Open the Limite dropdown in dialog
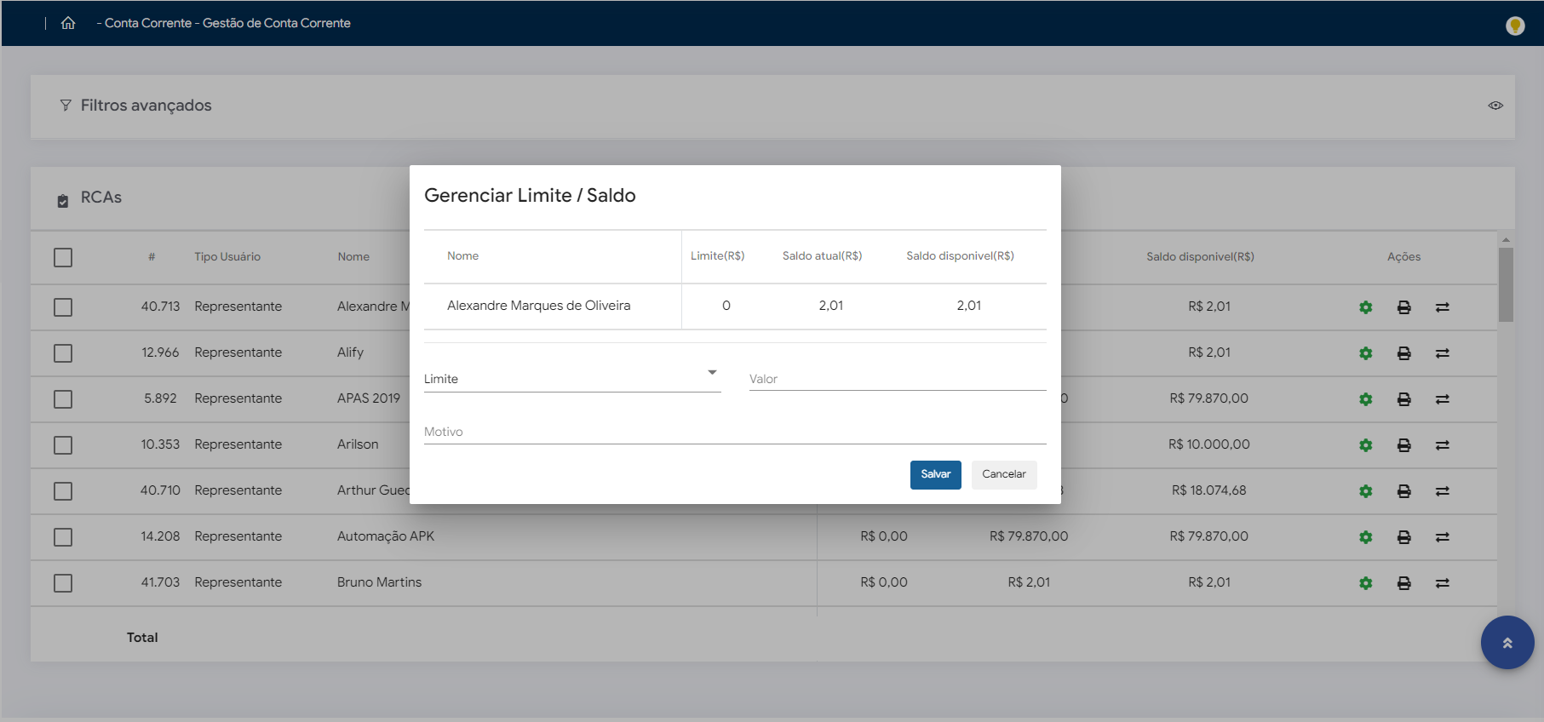This screenshot has height=722, width=1544. 571,378
